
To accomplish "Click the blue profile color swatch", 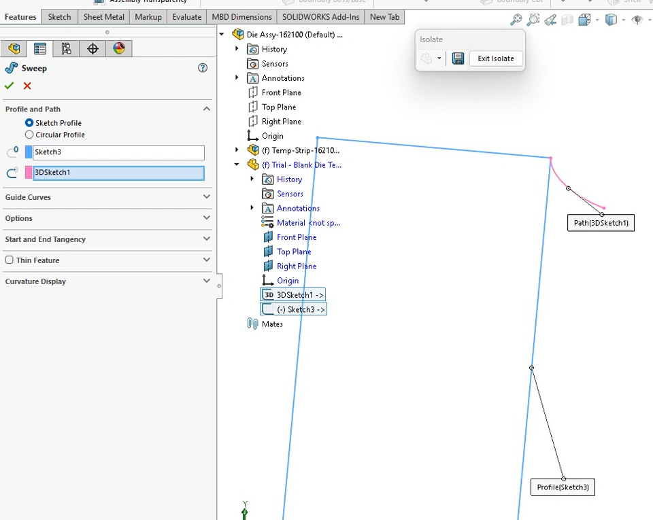I will coord(29,152).
